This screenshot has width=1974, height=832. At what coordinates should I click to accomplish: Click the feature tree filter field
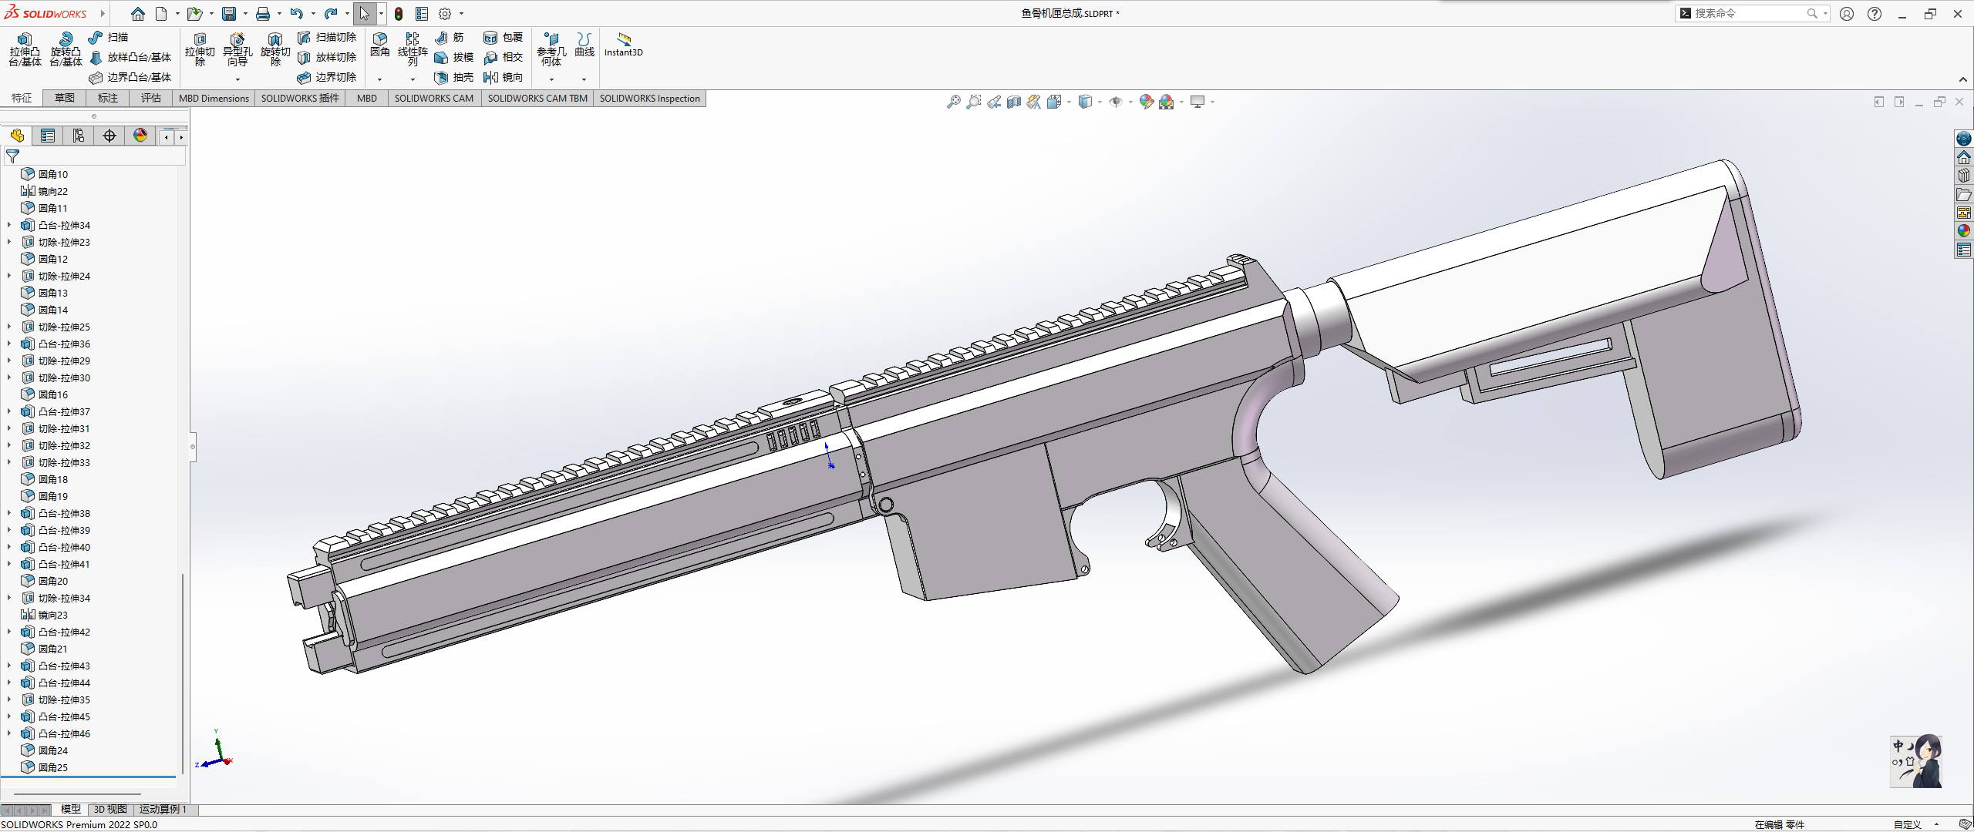[95, 156]
